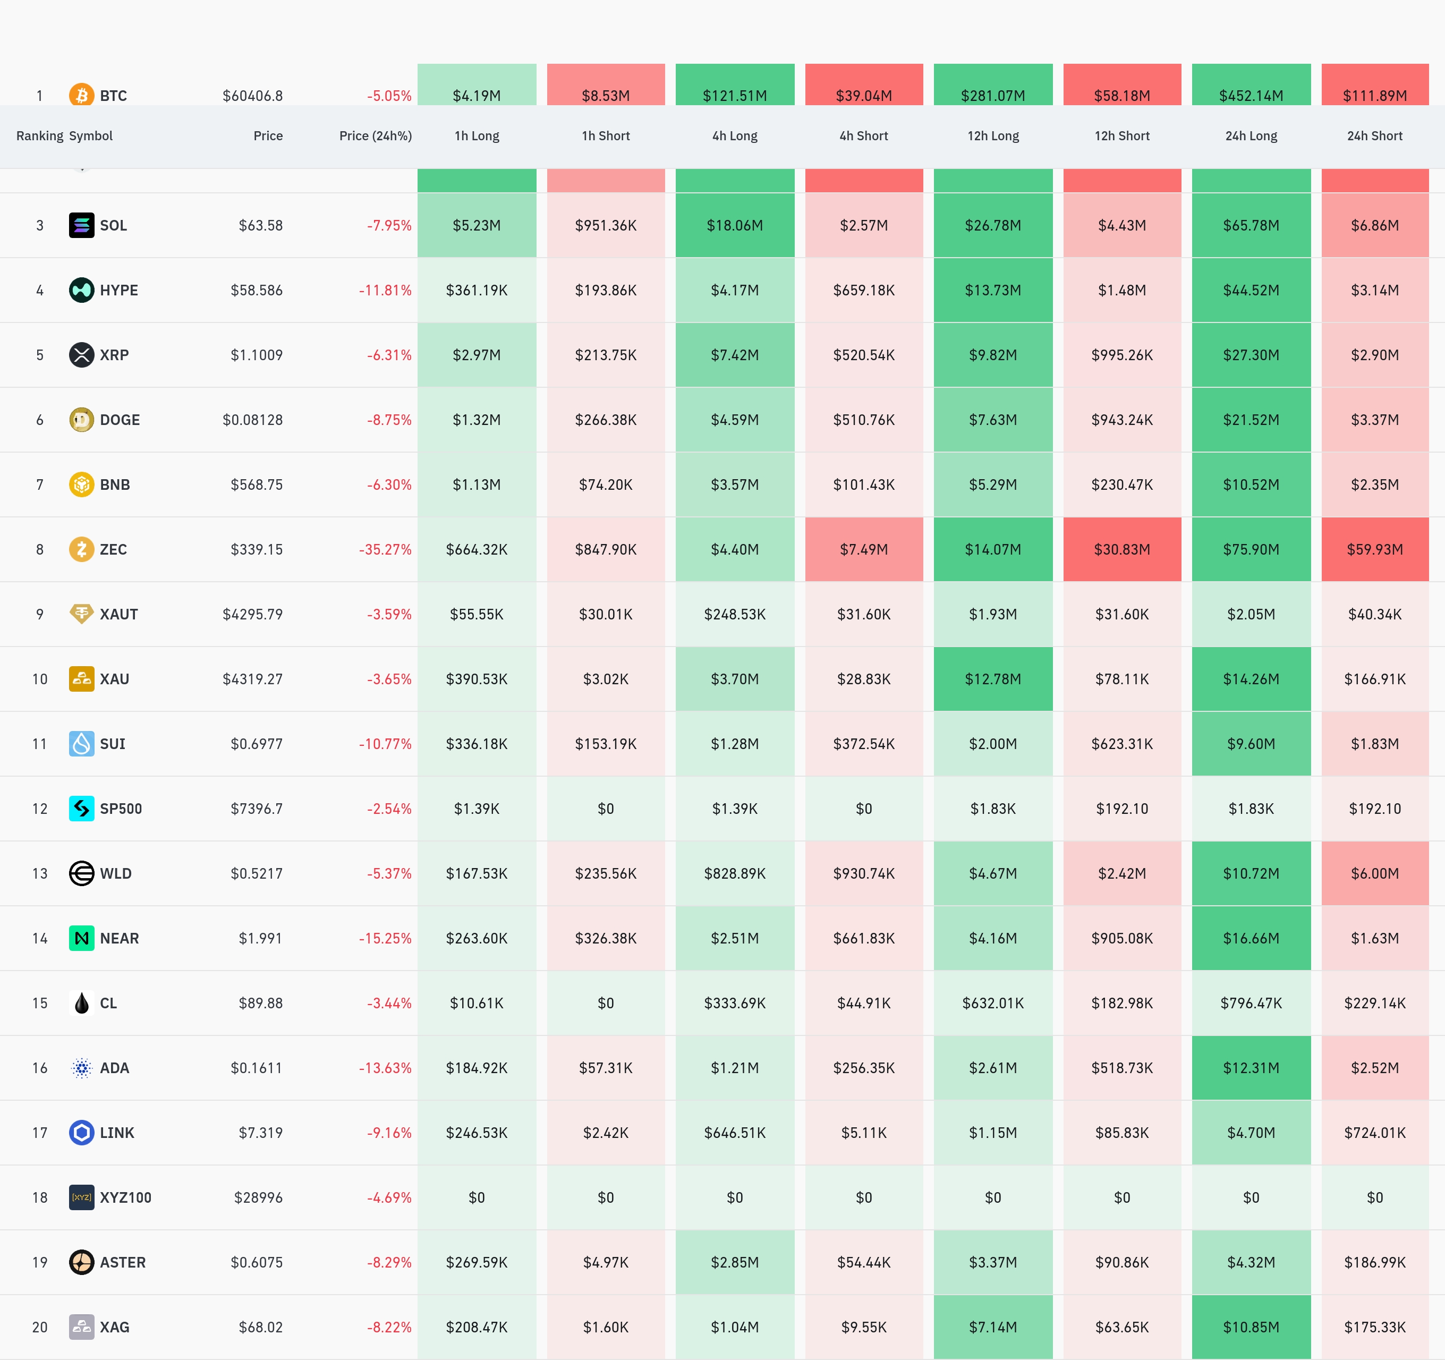Select ZEC 24h Short $59.93M cell
This screenshot has width=1445, height=1360.
1374,549
